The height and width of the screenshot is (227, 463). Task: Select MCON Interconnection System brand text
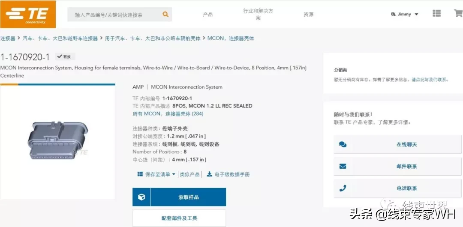186,87
